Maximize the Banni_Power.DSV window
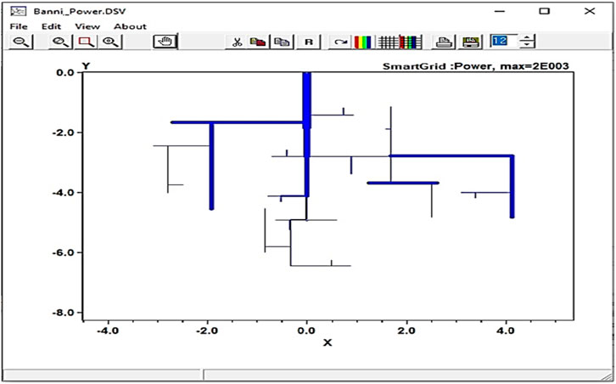616x384 pixels. (x=544, y=11)
